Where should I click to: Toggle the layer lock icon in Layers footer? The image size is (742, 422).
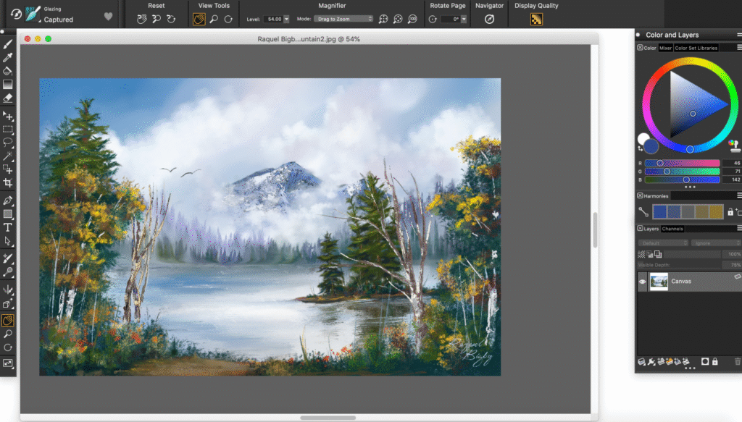point(715,362)
